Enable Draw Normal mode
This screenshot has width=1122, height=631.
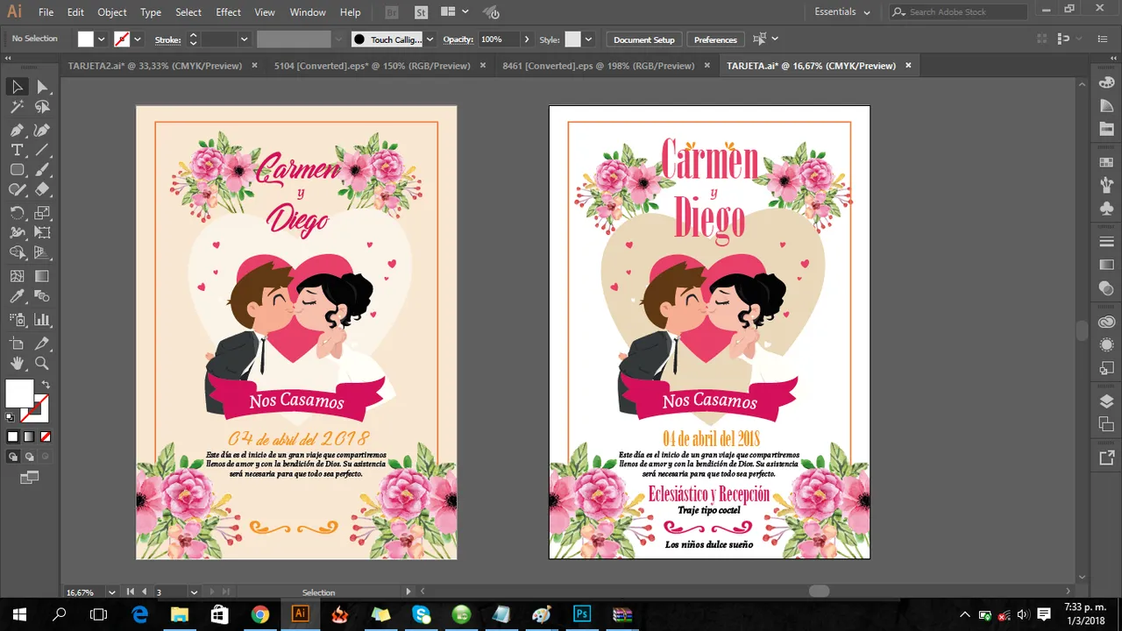(x=12, y=457)
